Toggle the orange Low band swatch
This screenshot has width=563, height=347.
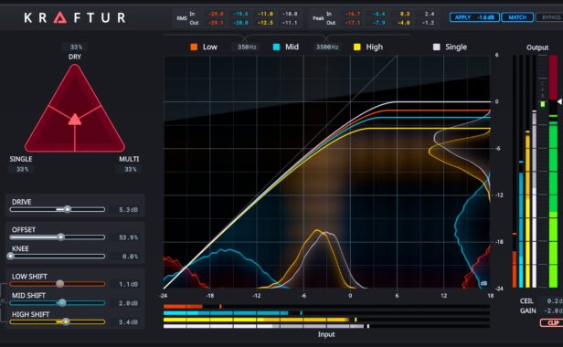(x=194, y=47)
